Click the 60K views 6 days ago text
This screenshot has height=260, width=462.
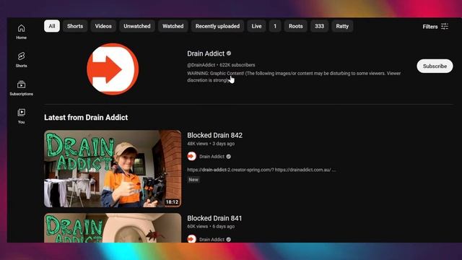211,226
